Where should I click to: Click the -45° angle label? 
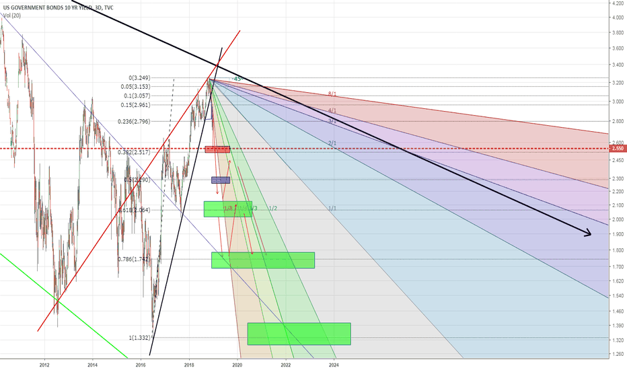point(237,79)
